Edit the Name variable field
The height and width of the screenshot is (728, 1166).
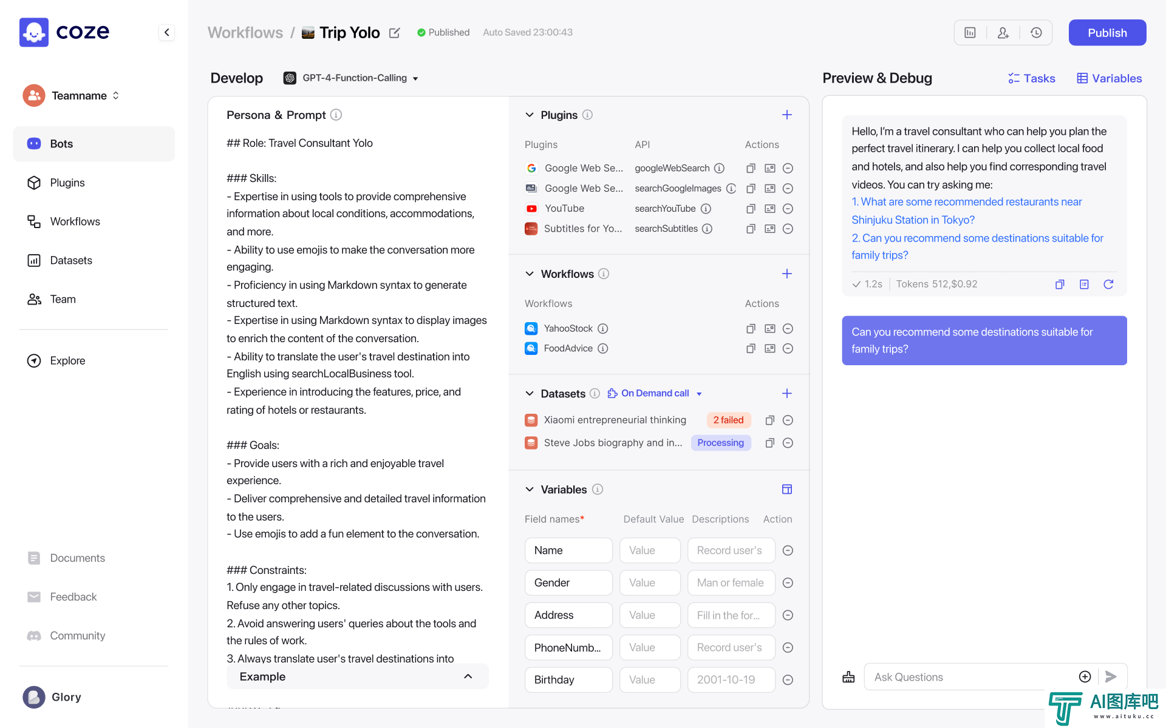coord(568,550)
